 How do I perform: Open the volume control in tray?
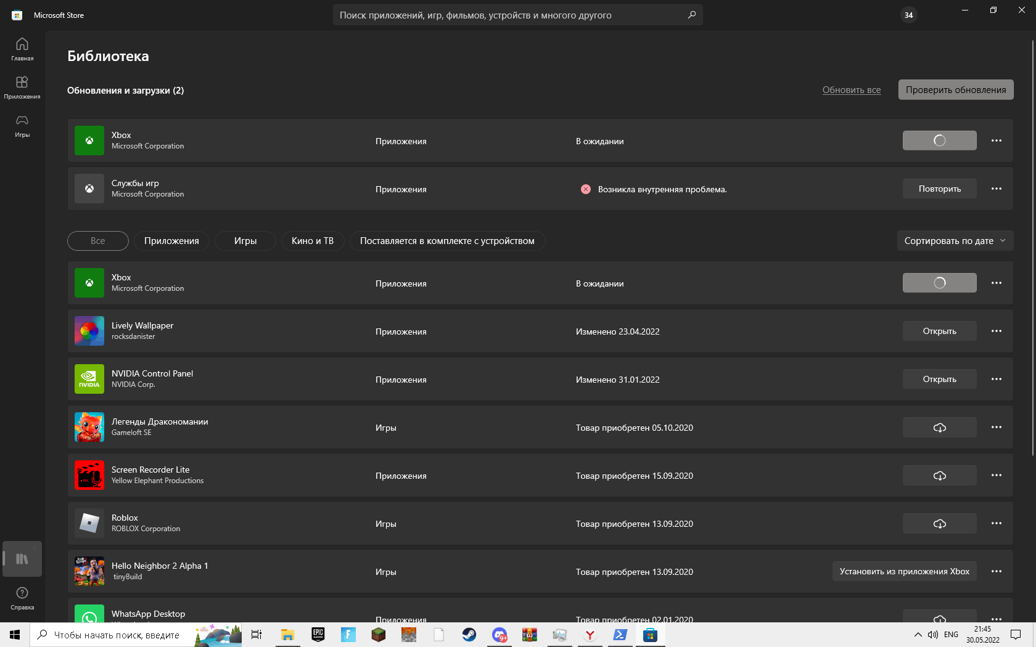(932, 635)
